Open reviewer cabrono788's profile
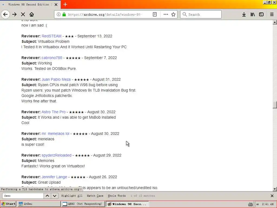The height and width of the screenshot is (208, 277). point(52,58)
